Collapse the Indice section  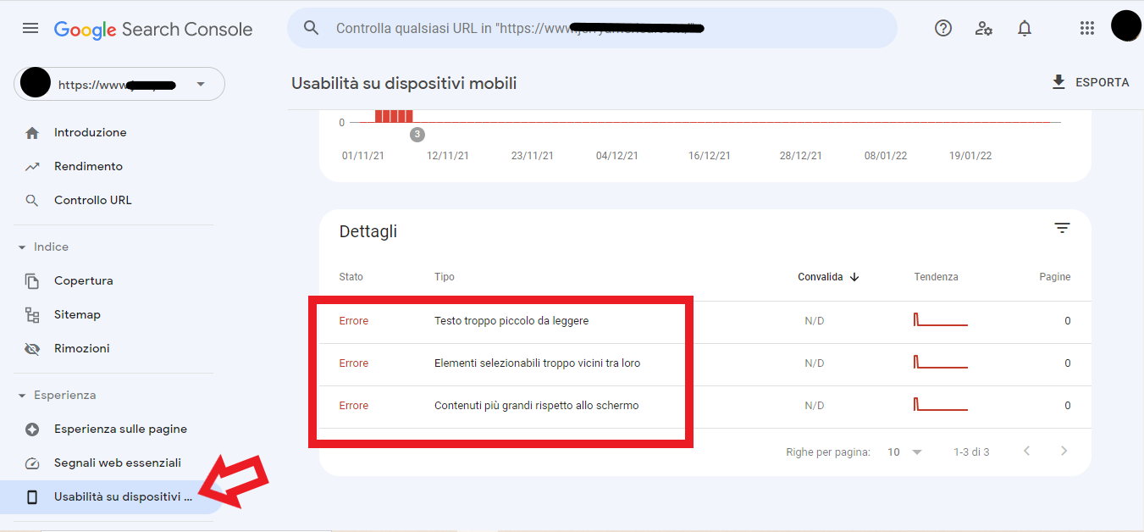coord(23,247)
